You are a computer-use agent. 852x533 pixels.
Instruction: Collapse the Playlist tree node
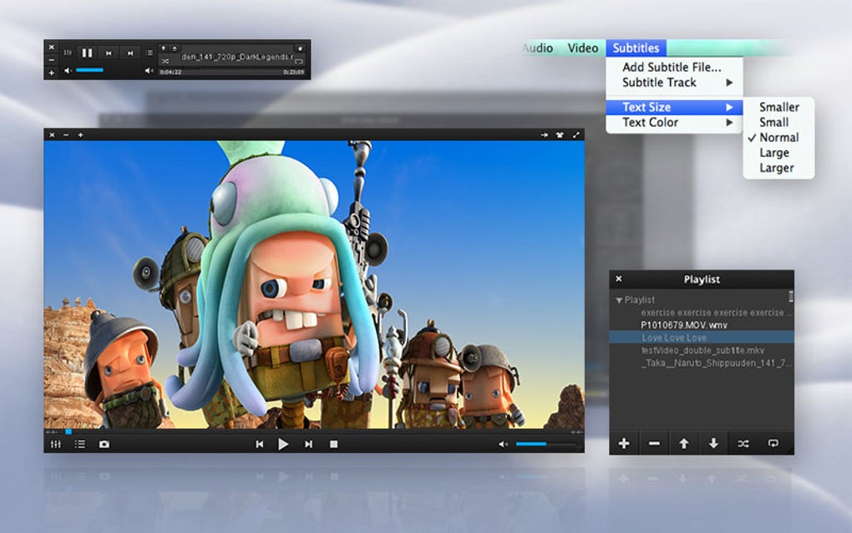pyautogui.click(x=618, y=300)
